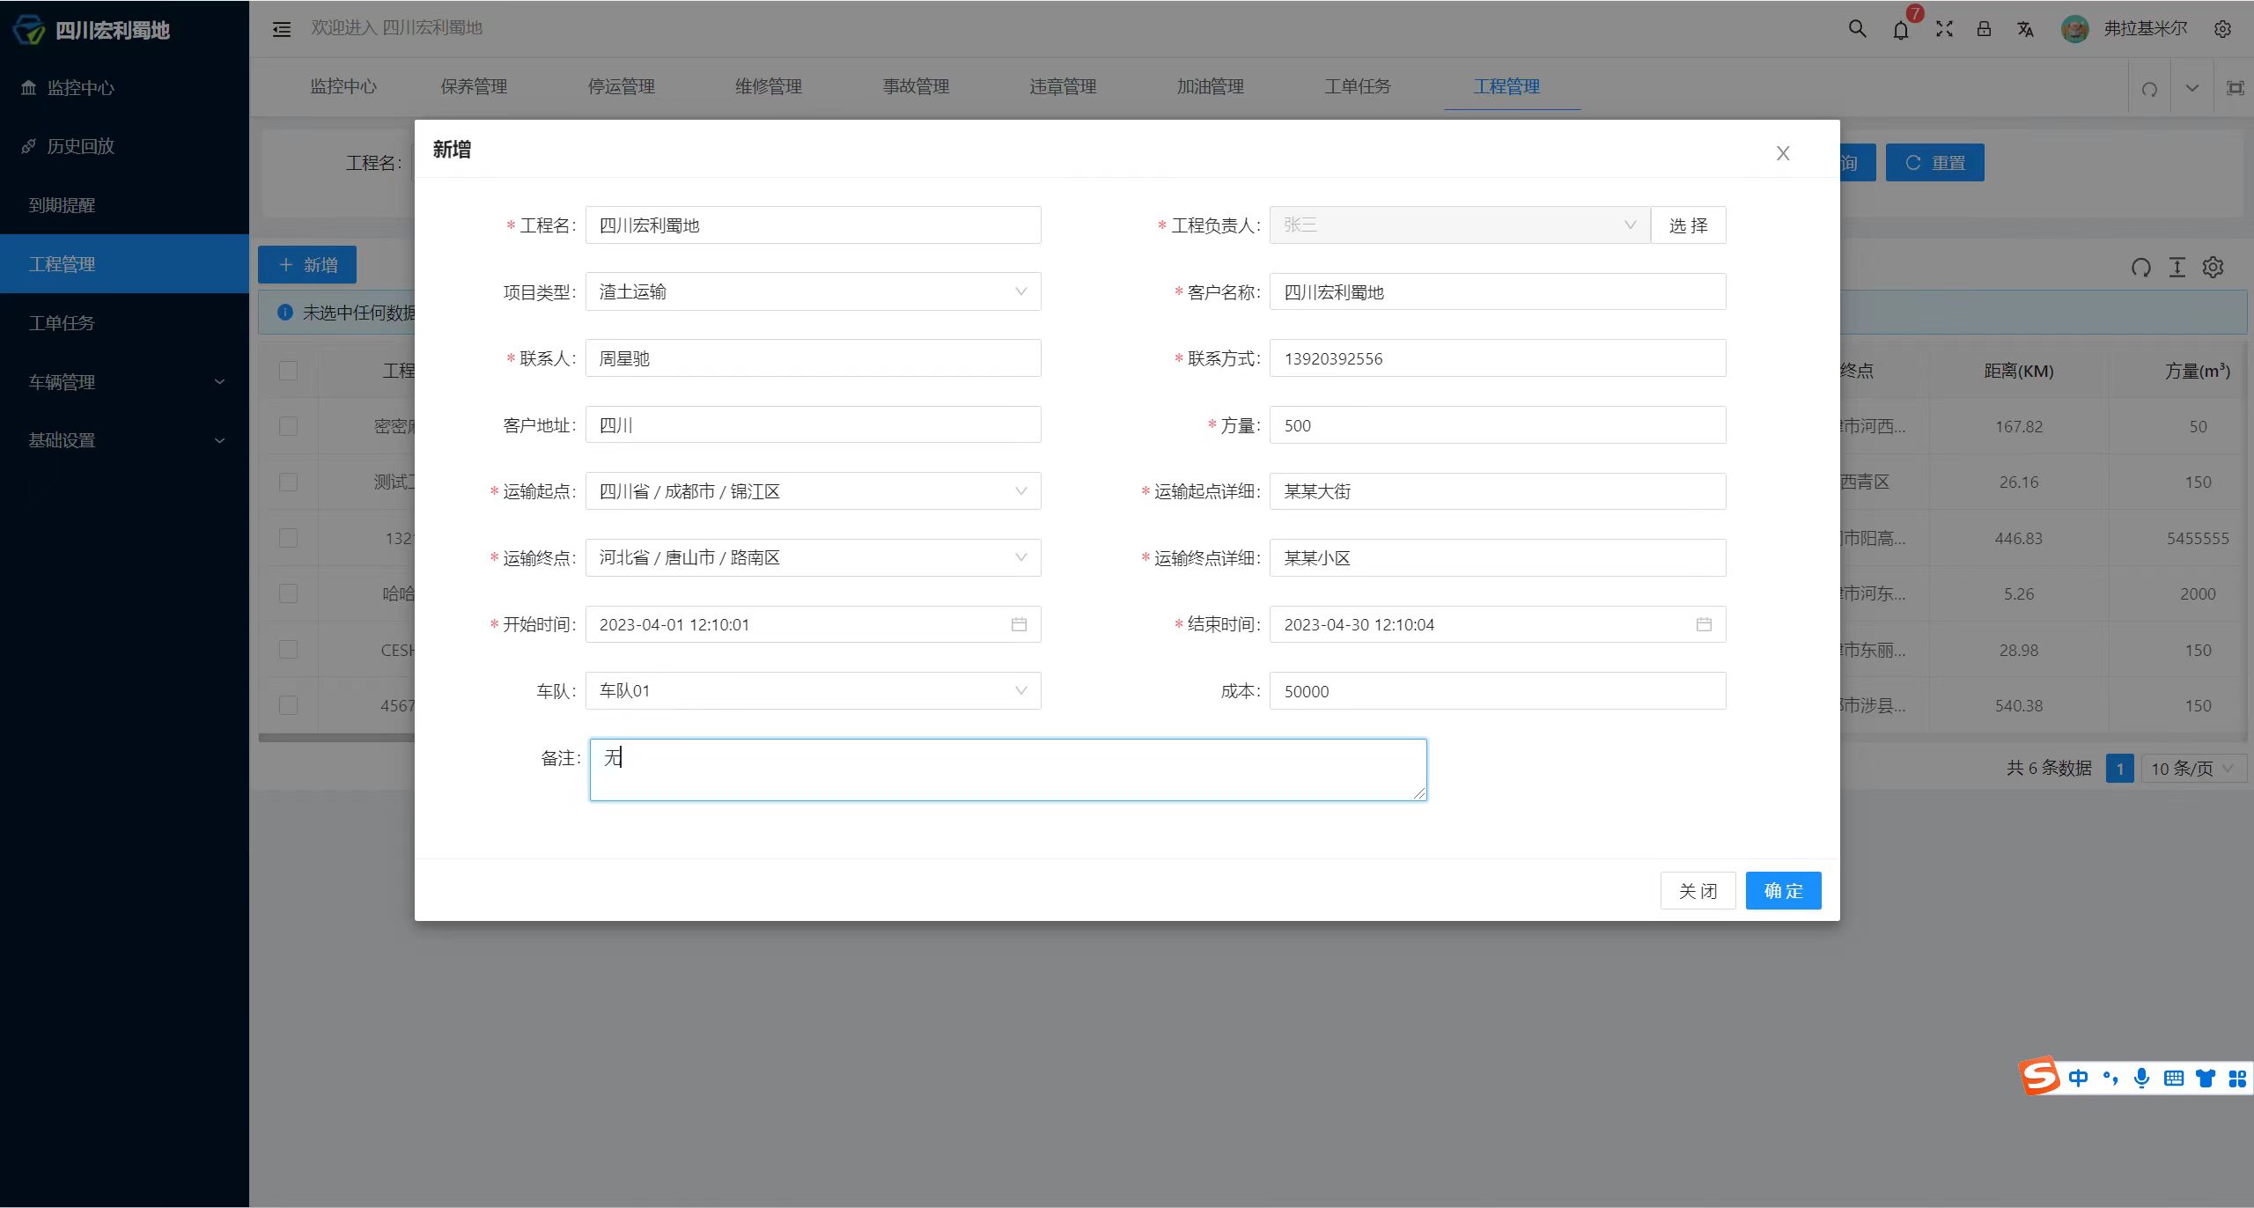Click the 方量 input field
This screenshot has width=2254, height=1208.
click(1498, 425)
